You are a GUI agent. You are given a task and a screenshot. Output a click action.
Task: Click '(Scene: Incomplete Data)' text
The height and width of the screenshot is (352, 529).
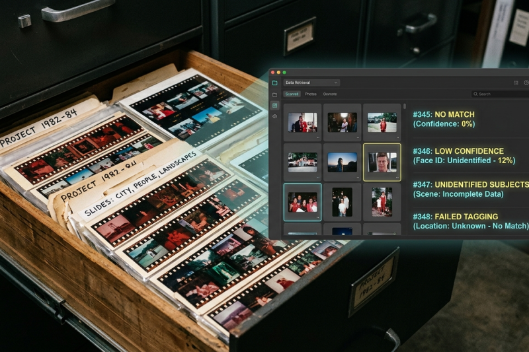(458, 194)
